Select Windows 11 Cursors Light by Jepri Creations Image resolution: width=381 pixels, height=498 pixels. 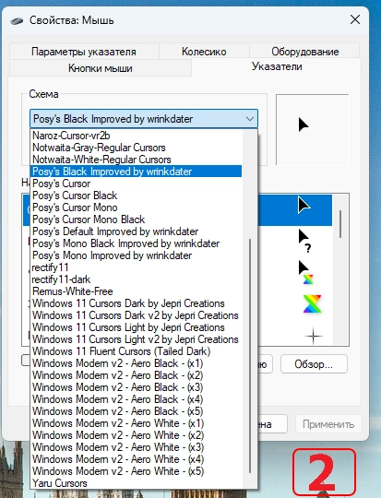136,327
